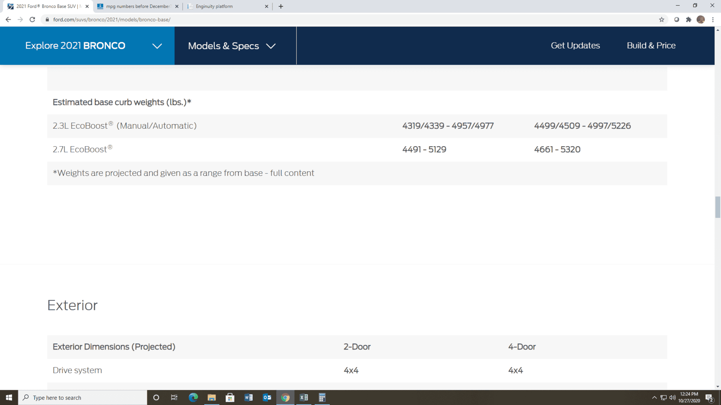Screen dimensions: 721x405
Task: Open the network status tray icon
Action: pos(663,397)
